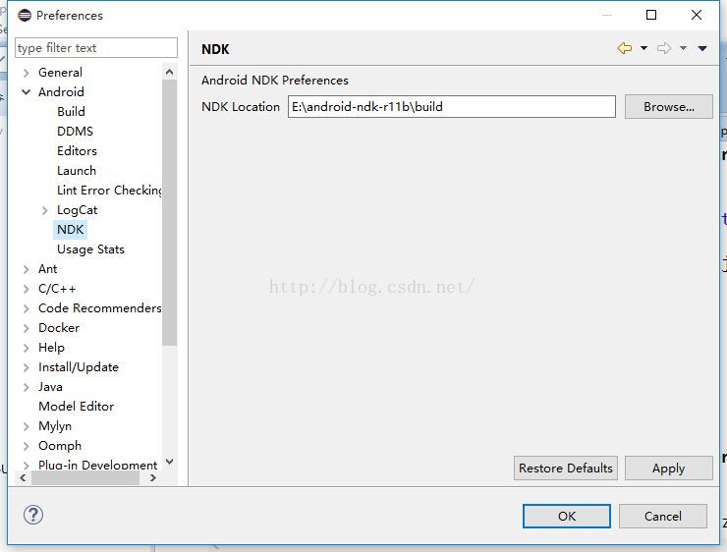727x552 pixels.
Task: Select the Help category
Action: pos(51,348)
